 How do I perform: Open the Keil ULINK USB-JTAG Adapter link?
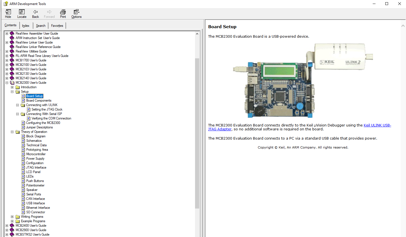[299, 127]
